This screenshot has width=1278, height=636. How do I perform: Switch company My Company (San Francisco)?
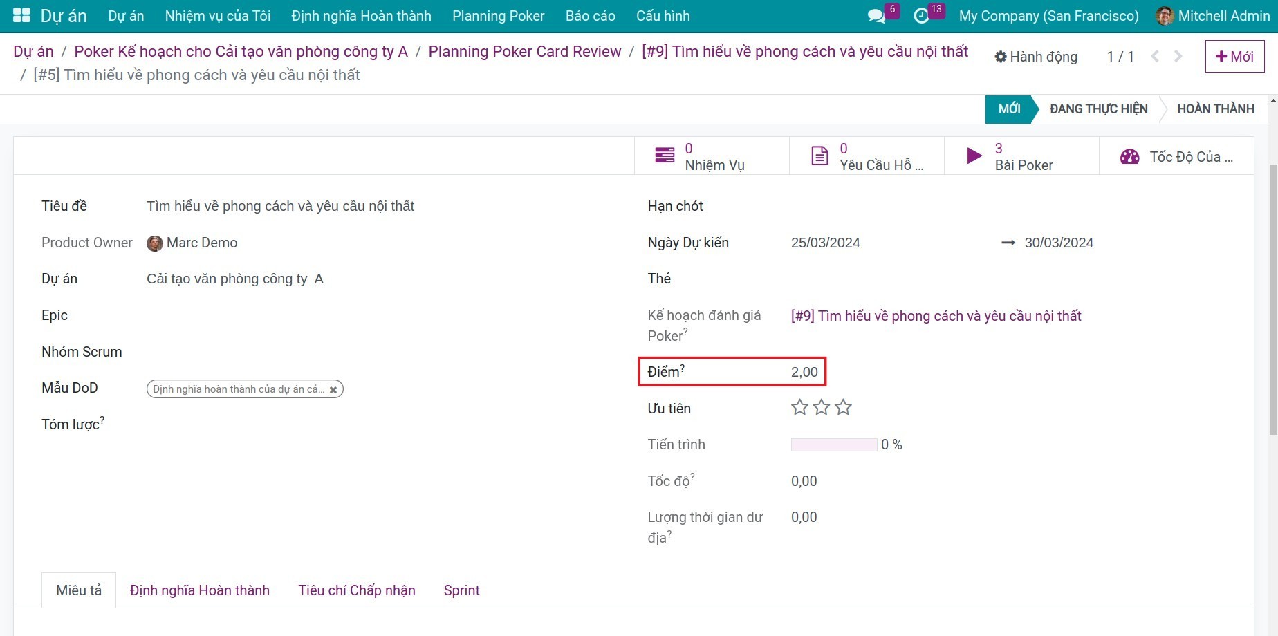[1048, 16]
